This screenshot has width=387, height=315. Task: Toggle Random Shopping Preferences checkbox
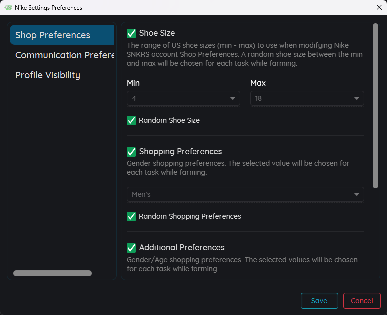(131, 216)
